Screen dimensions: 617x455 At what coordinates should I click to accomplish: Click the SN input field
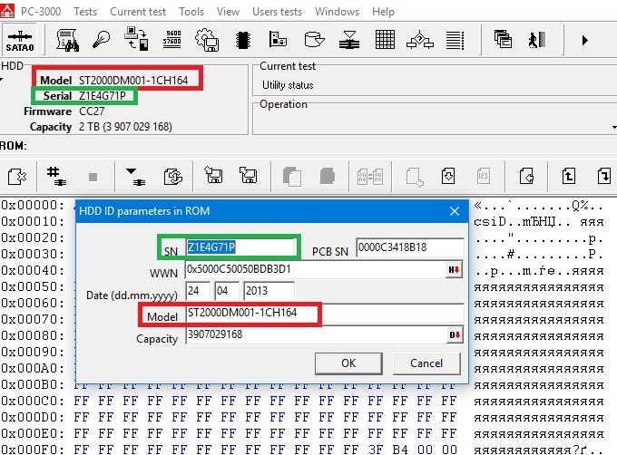point(240,247)
